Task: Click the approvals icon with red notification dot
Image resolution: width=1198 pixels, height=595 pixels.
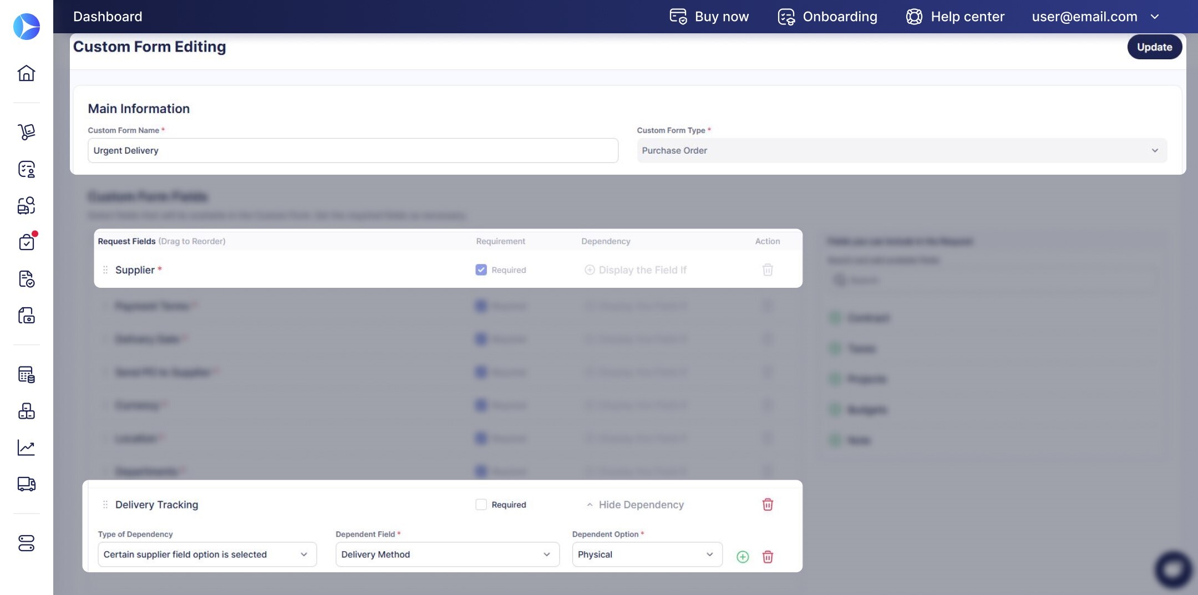Action: tap(26, 242)
